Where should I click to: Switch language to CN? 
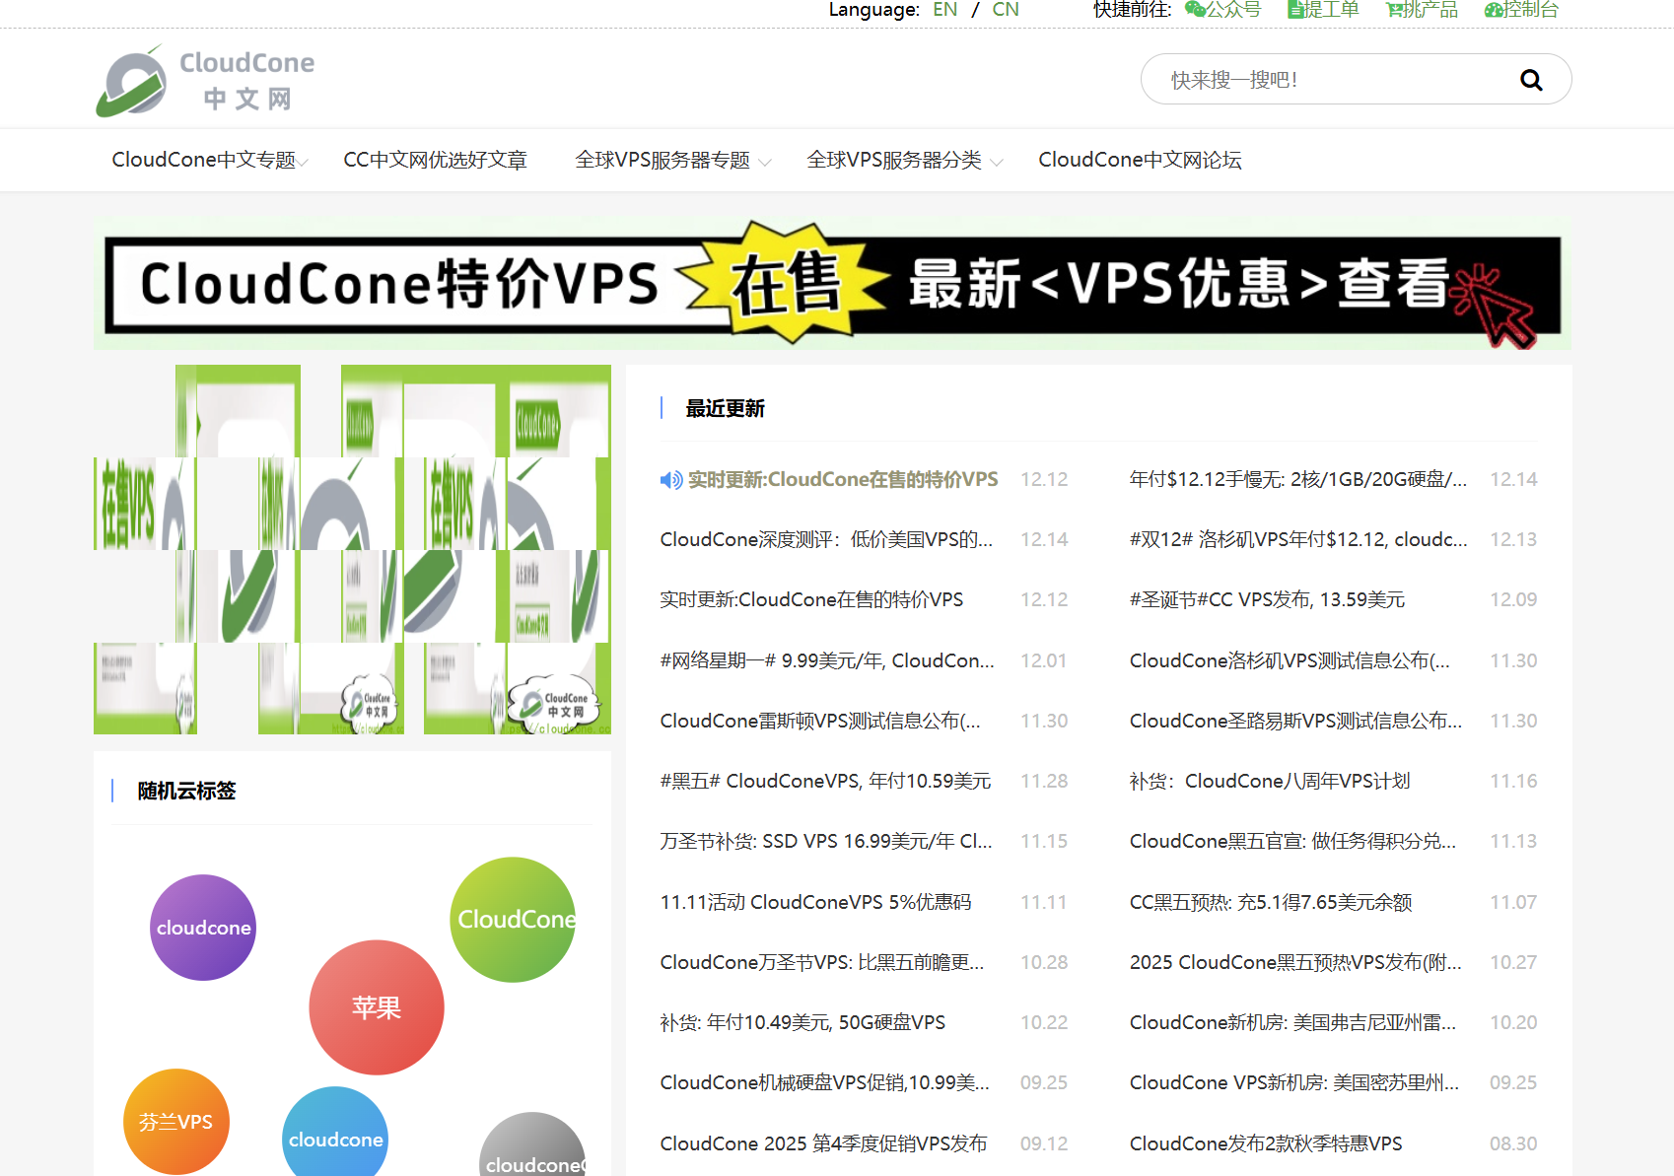[1005, 10]
